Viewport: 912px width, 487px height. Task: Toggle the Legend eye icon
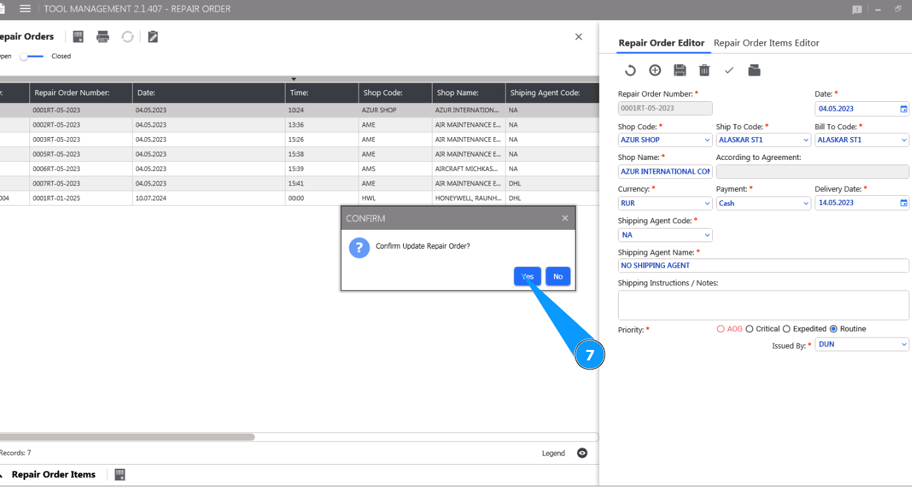click(x=582, y=453)
